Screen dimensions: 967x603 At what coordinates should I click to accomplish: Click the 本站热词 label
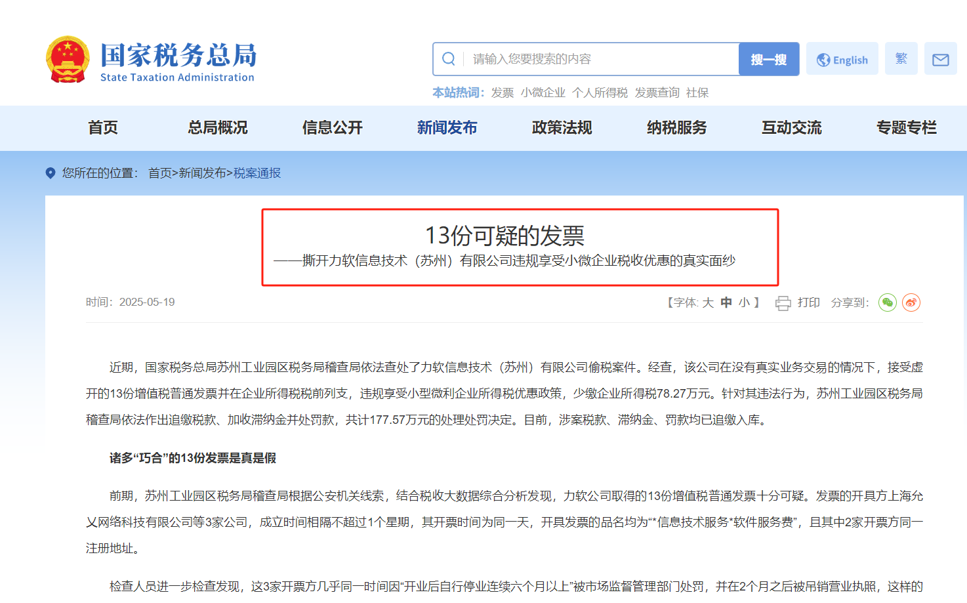pyautogui.click(x=458, y=93)
